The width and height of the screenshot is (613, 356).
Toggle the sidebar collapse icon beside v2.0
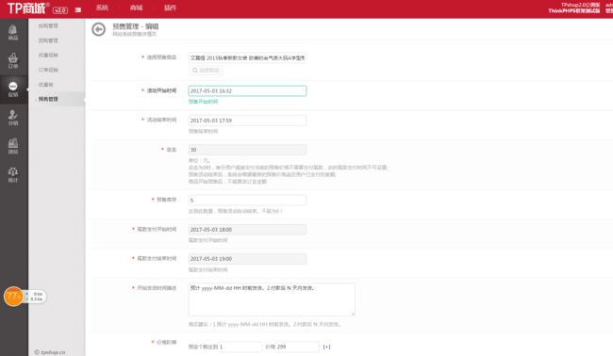click(78, 9)
